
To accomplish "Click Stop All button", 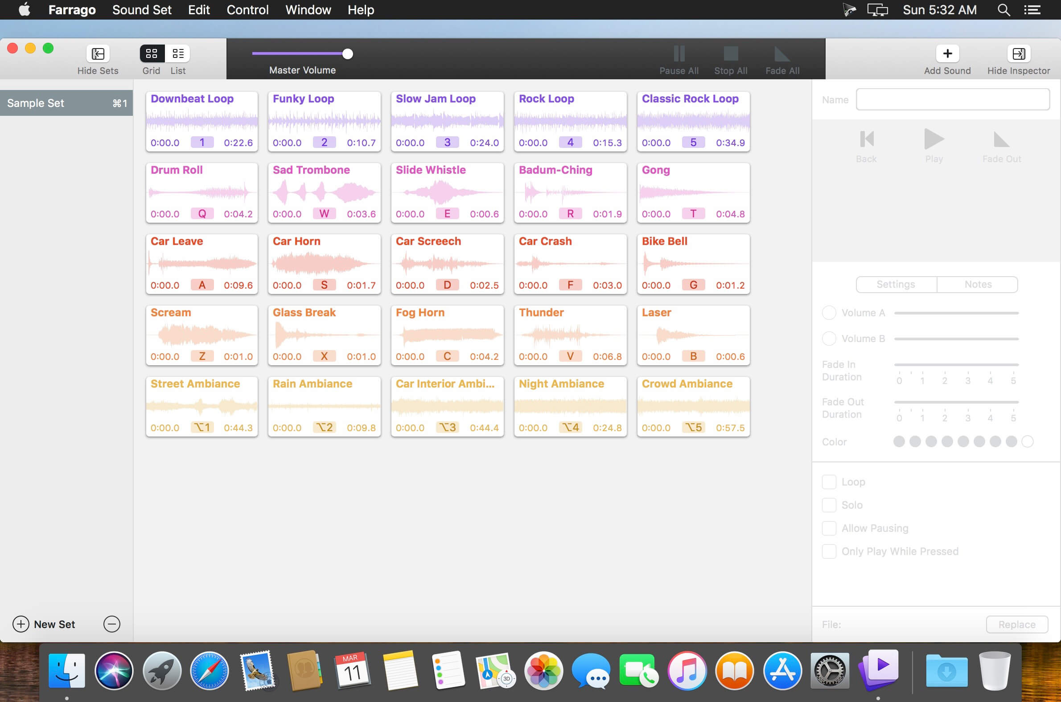I will (x=731, y=60).
